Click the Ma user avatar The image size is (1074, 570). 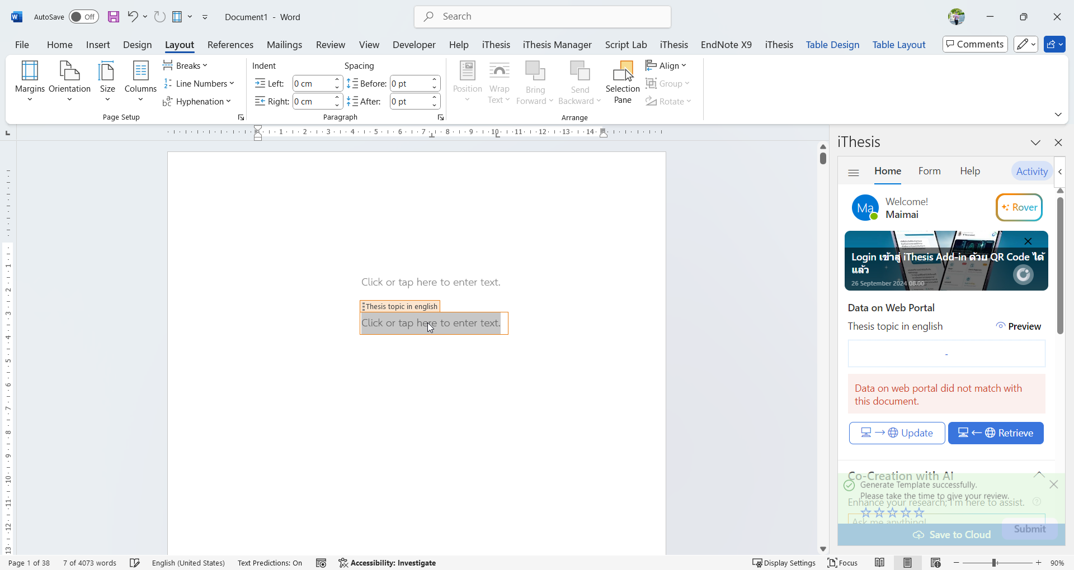865,208
